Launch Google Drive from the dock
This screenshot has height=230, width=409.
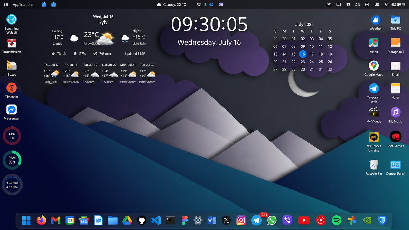tap(127, 220)
